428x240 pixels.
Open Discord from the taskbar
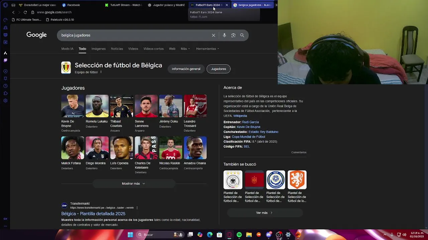269,235
